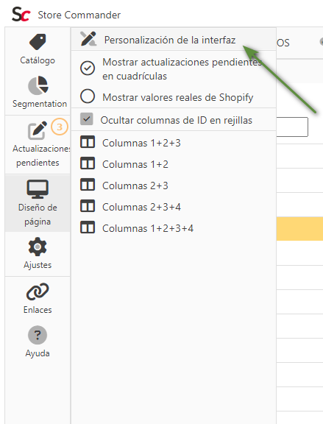The width and height of the screenshot is (323, 424).
Task: Open the Segmentation pie chart icon
Action: point(38,85)
